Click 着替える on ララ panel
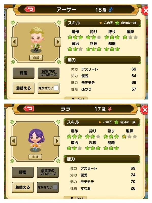 coord(23,187)
